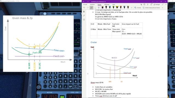Click the 'CI Max' table cell
The image size is (175, 98).
tap(94, 32)
